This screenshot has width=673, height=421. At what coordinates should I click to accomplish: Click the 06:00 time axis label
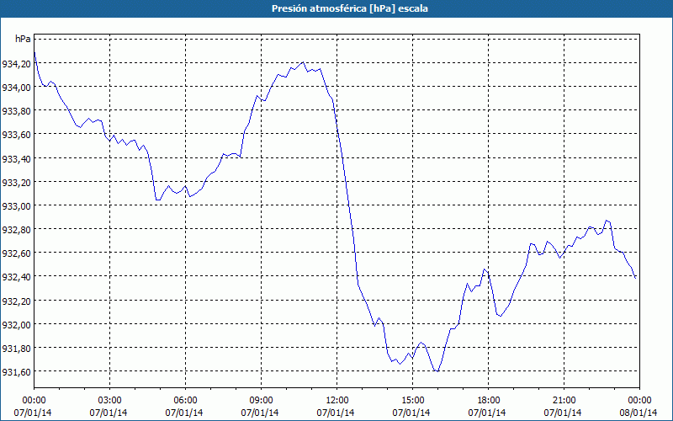click(x=185, y=401)
